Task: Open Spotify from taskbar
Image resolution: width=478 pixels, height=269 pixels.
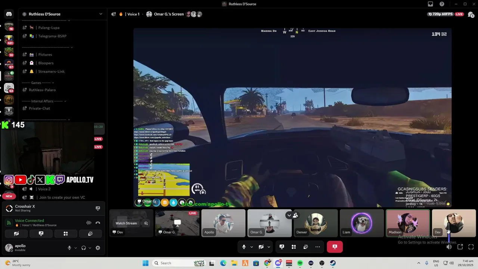Action: pyautogui.click(x=300, y=263)
